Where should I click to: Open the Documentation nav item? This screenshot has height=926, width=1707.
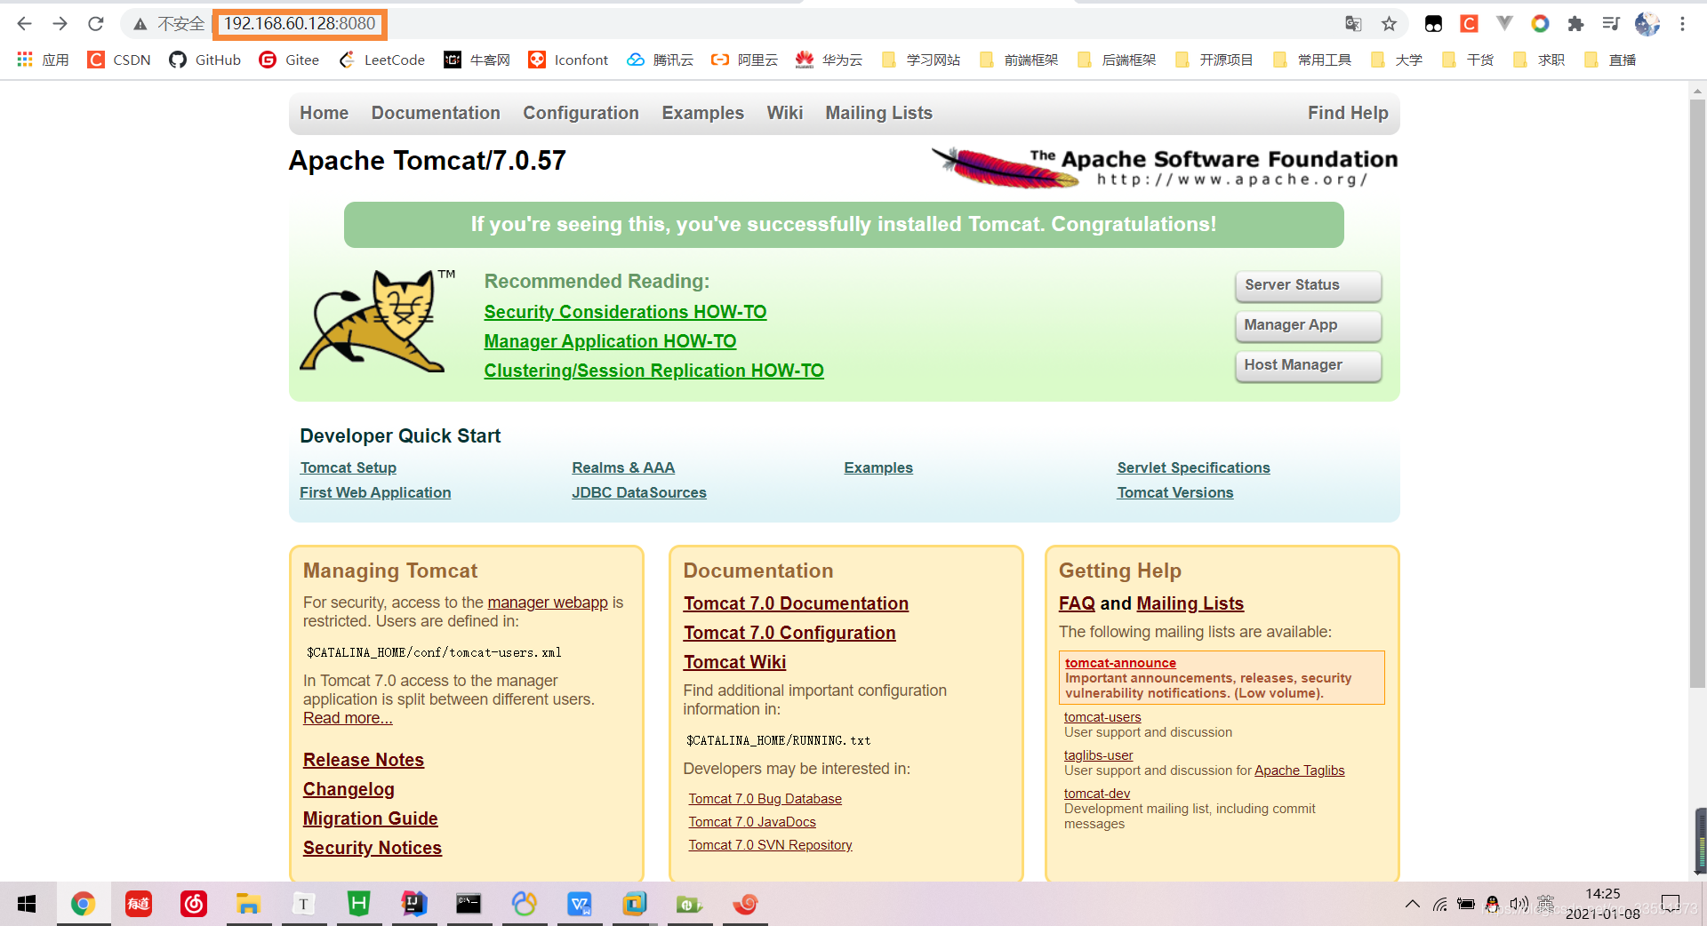tap(436, 113)
